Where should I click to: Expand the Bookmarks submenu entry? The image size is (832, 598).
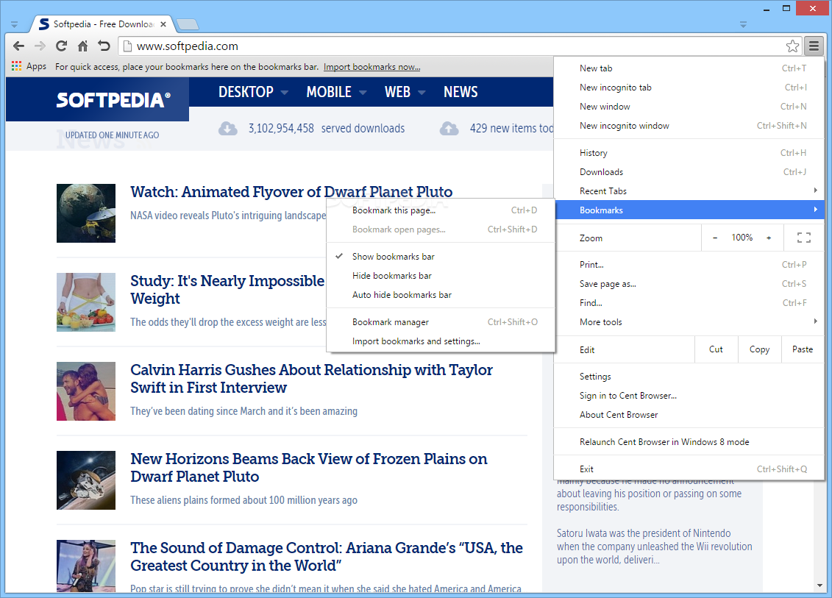click(689, 210)
